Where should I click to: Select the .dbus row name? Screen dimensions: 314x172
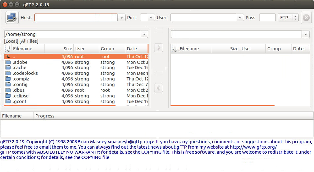(19, 90)
